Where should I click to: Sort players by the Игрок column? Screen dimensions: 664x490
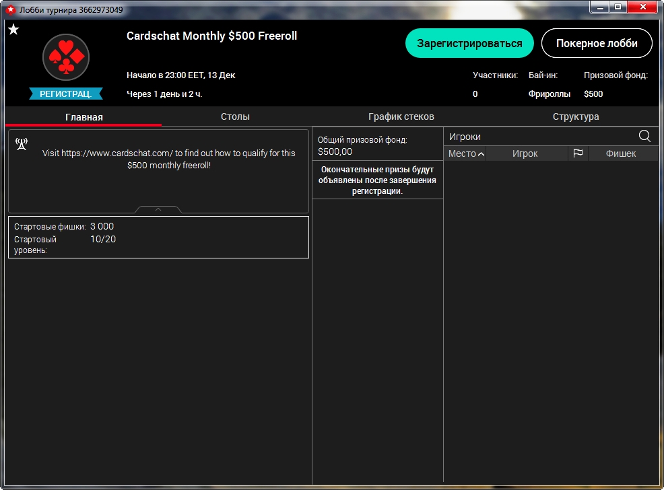pyautogui.click(x=525, y=153)
